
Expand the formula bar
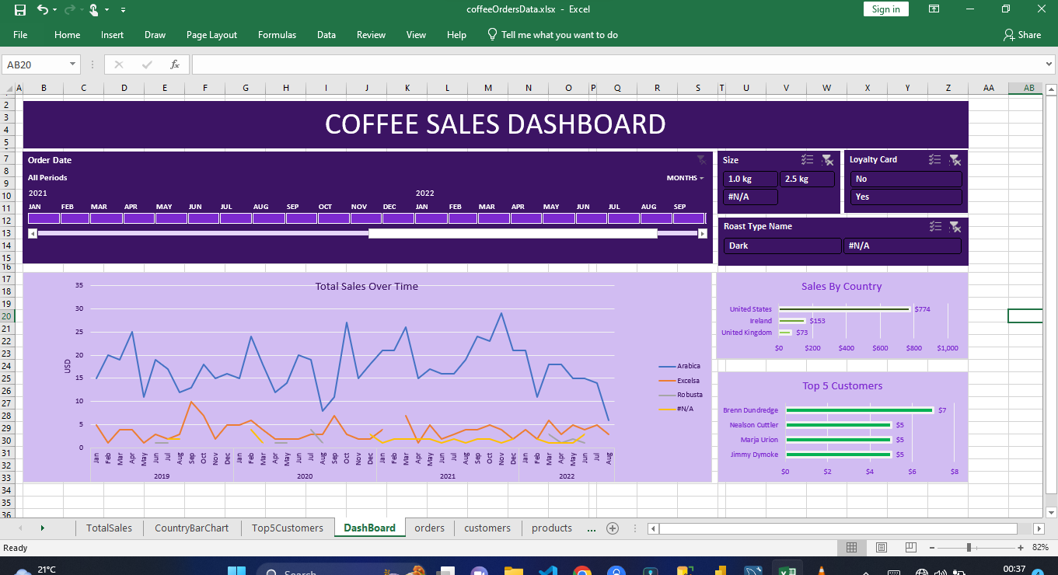tap(1049, 64)
